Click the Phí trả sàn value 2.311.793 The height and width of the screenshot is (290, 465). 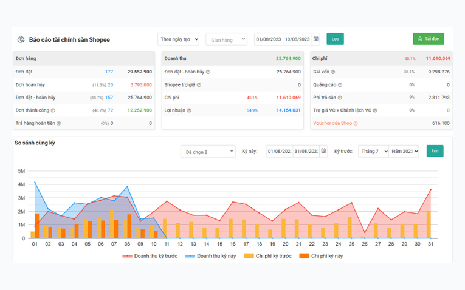[x=439, y=98]
